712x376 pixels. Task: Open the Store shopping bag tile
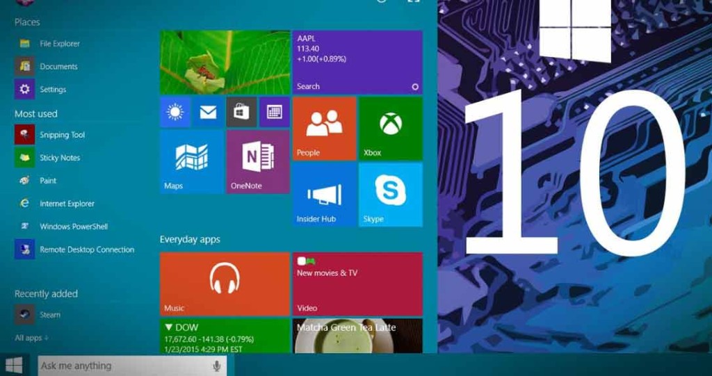(x=241, y=112)
